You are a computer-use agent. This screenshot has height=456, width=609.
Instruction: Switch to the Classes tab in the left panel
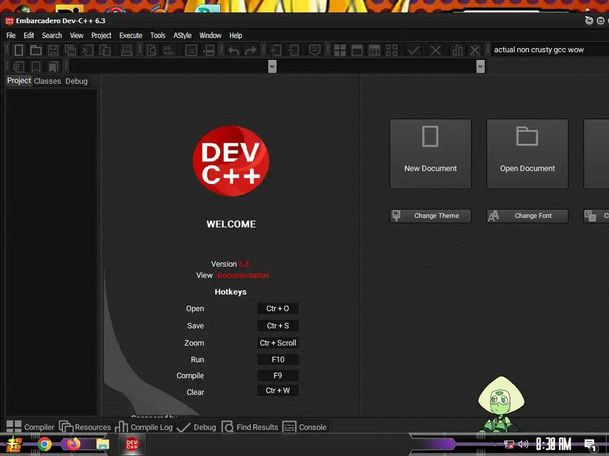48,81
